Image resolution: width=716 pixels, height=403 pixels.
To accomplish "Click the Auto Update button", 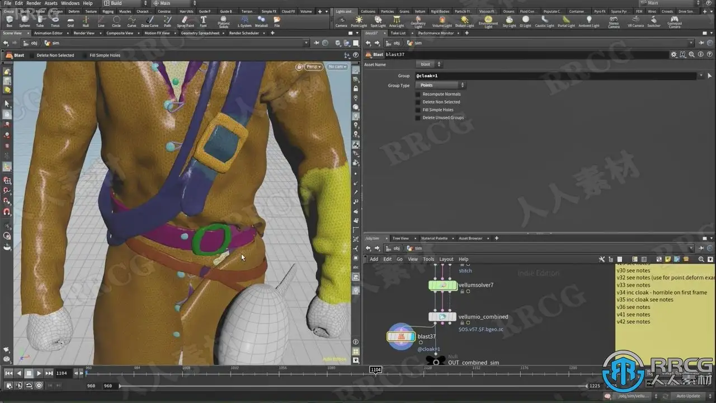I will click(x=688, y=396).
